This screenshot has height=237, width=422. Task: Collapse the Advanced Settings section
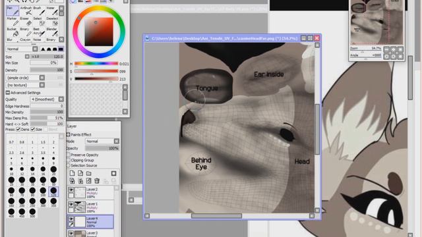(x=8, y=93)
